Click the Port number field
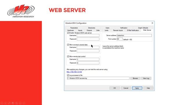This screenshot has height=105, width=186. [120, 39]
